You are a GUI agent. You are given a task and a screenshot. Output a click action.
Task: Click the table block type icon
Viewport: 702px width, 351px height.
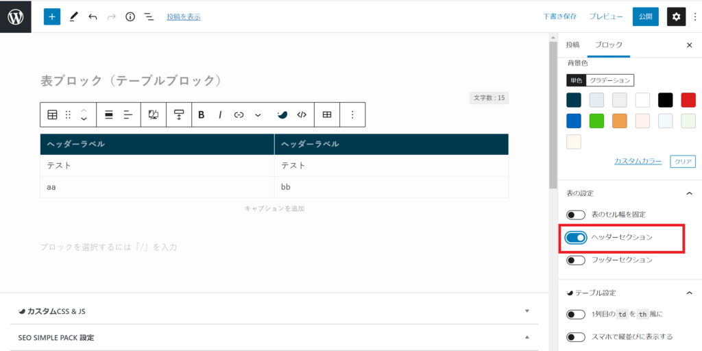[52, 114]
